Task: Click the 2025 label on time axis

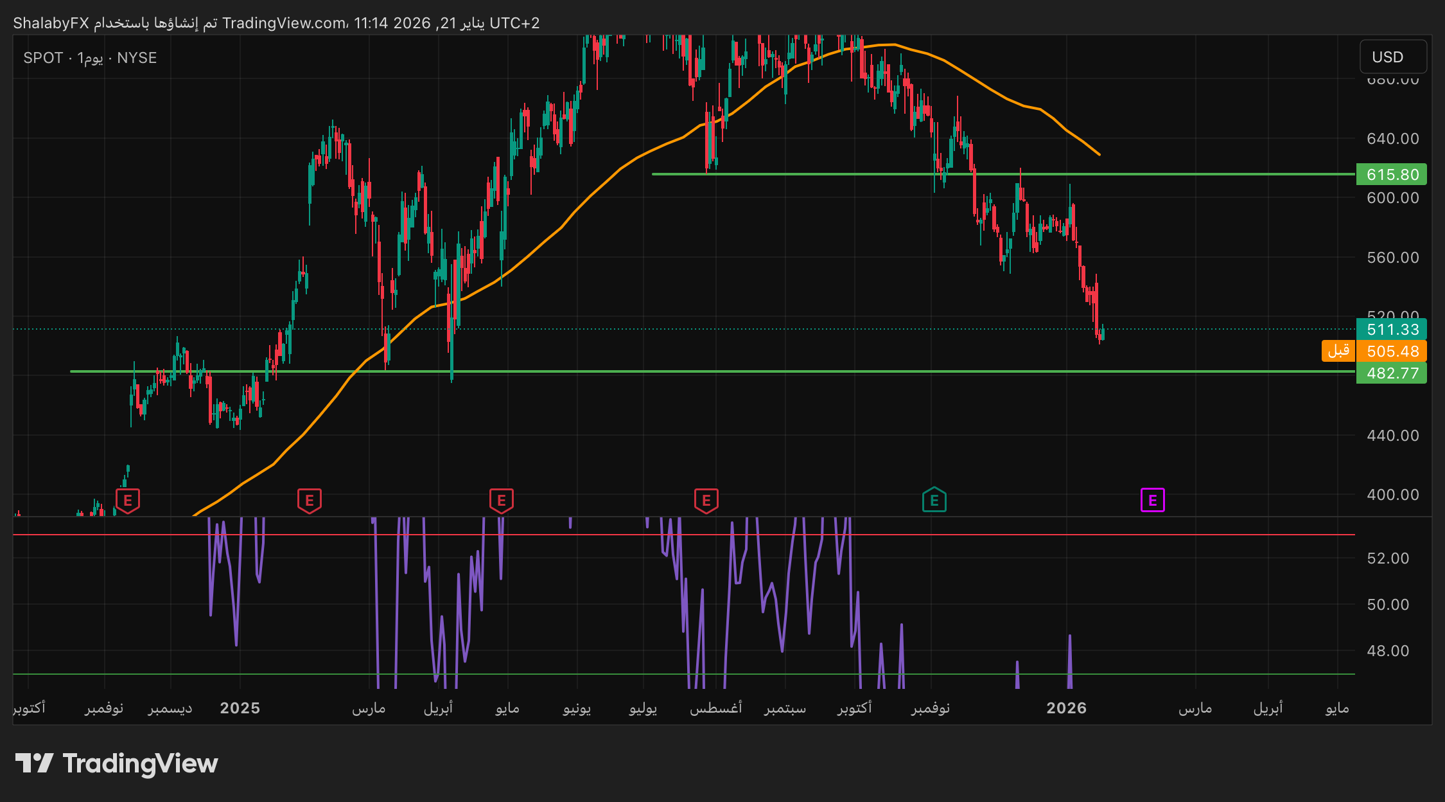Action: 240,708
